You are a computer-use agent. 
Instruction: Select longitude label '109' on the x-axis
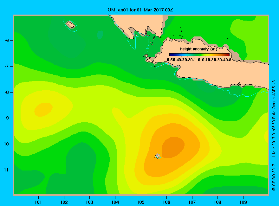click(x=243, y=202)
